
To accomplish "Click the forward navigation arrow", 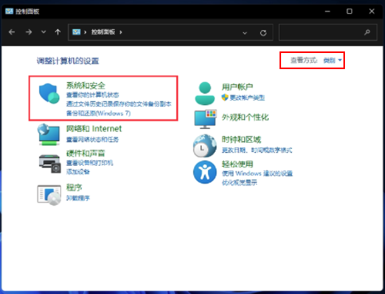I will (x=28, y=32).
